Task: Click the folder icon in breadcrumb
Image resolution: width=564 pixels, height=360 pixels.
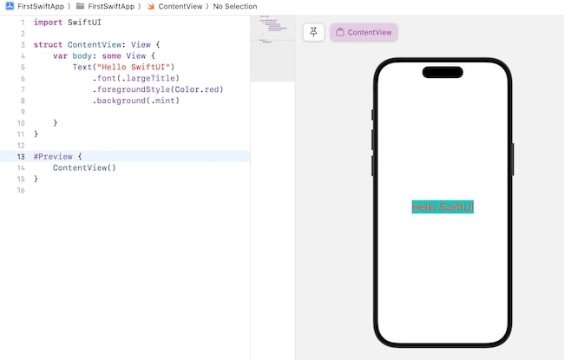Action: click(x=80, y=6)
